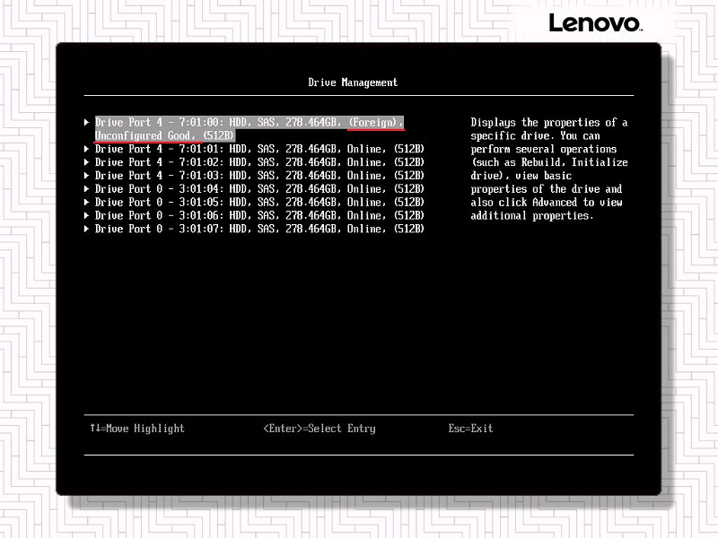718x538 pixels.
Task: Click the triangle icon for drive 3:01:04
Action: click(87, 189)
